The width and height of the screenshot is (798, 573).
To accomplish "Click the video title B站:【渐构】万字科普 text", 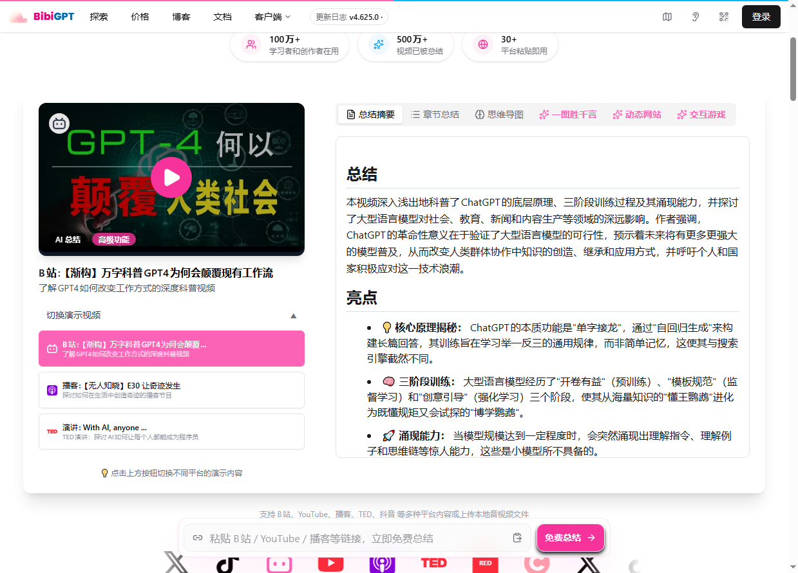I will tap(156, 273).
